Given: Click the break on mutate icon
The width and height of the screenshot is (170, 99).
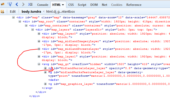Looking at the screenshot, I should click(x=2, y=11).
